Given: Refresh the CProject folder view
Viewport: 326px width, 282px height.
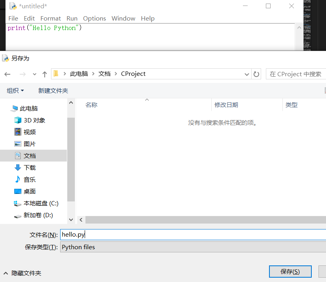Looking at the screenshot, I should click(256, 74).
